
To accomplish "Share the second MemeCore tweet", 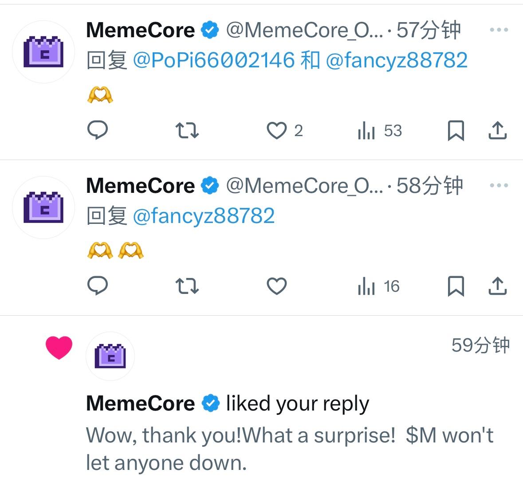I will click(x=498, y=286).
